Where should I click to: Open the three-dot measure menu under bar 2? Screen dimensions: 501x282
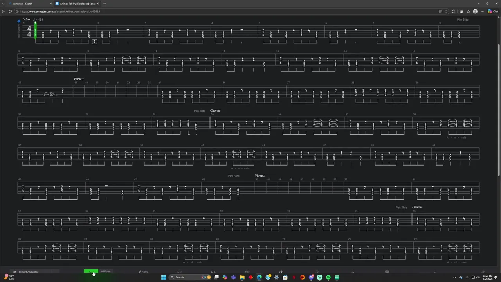pos(95,42)
